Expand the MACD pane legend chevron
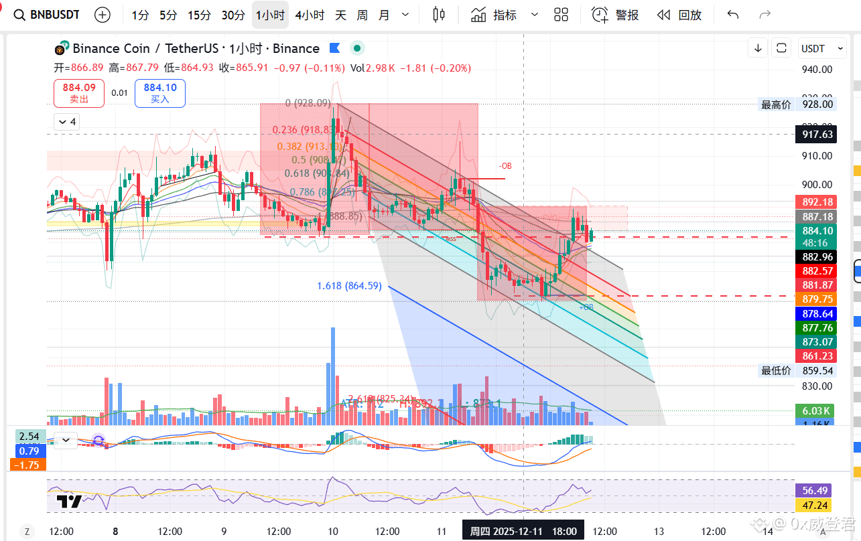This screenshot has height=541, width=861. click(67, 441)
